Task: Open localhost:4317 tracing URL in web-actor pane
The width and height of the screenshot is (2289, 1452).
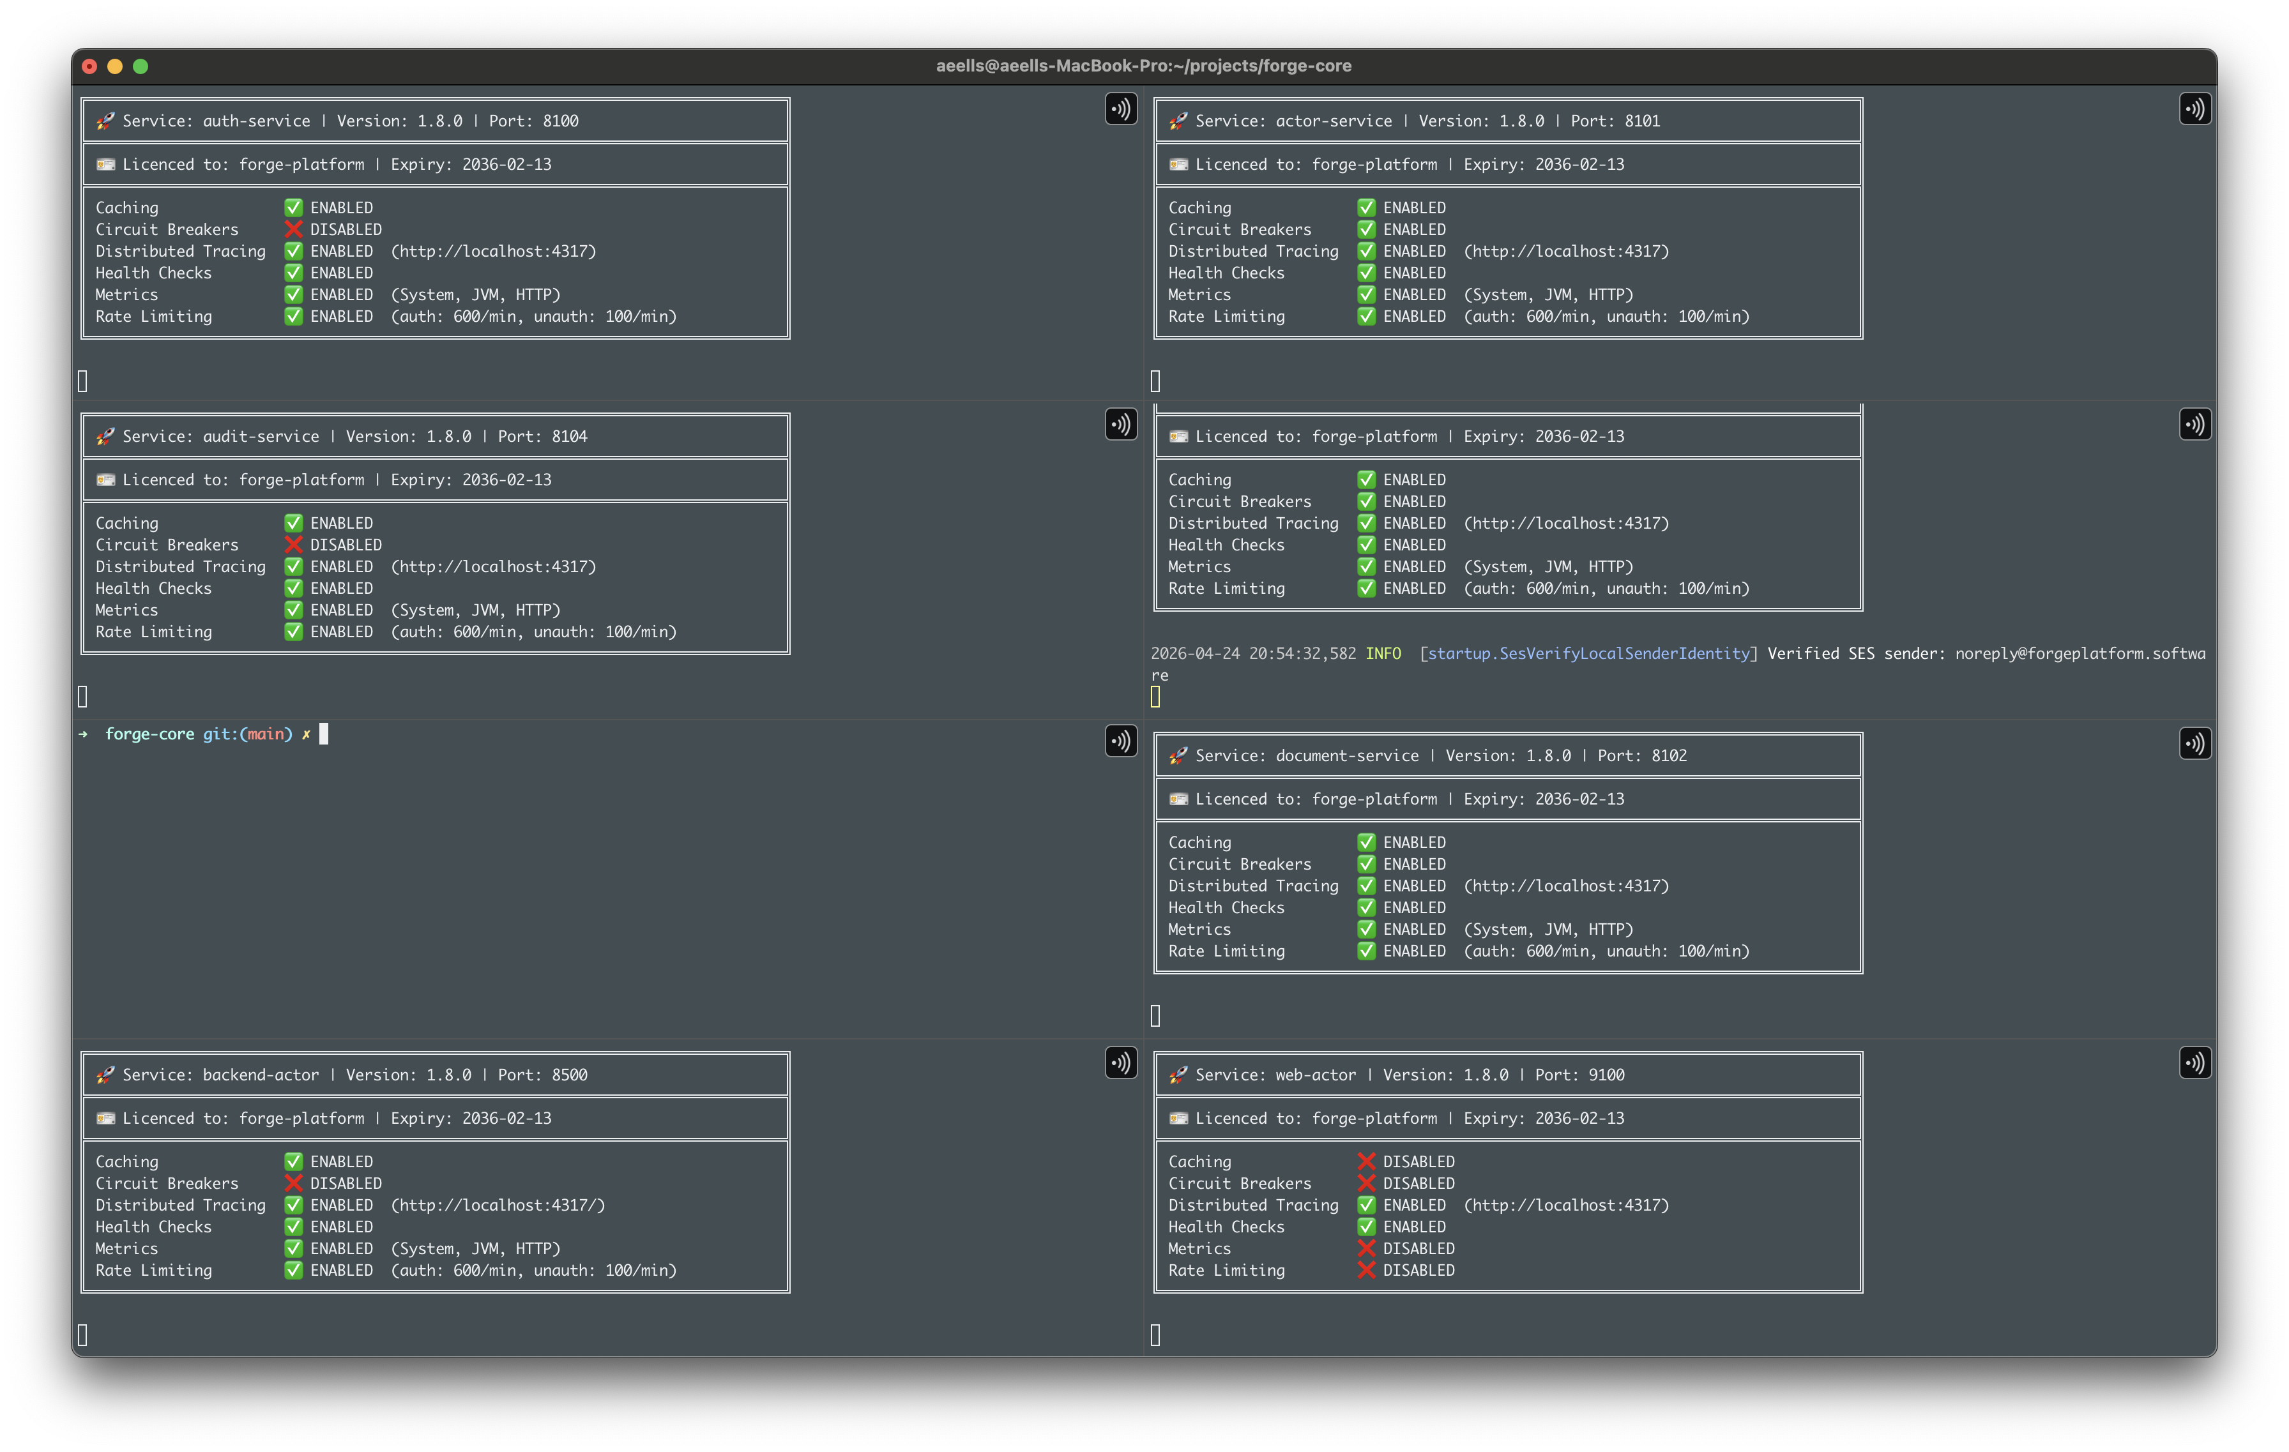Action: pos(1567,1205)
